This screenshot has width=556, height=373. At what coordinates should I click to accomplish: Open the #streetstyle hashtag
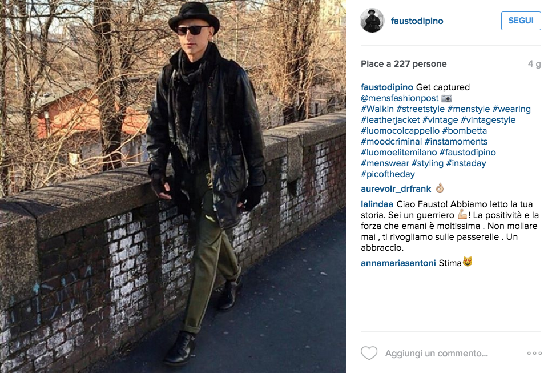point(421,109)
